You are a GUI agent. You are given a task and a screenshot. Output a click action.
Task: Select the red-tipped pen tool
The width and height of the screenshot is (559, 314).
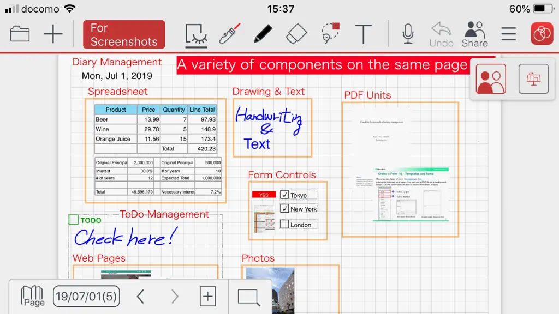click(230, 34)
